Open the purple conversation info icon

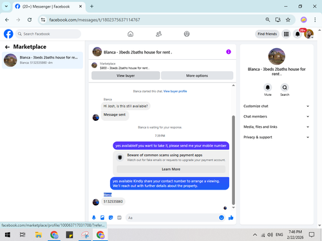(x=229, y=52)
